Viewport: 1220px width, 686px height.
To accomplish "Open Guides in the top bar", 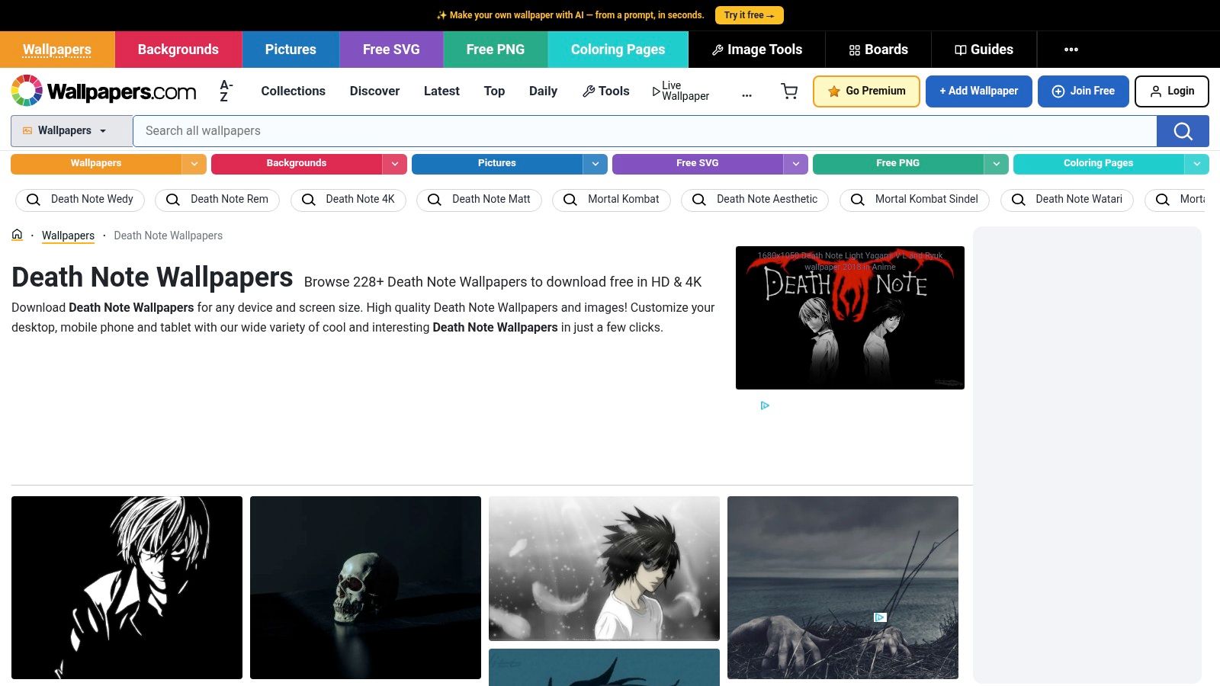I will click(x=984, y=50).
